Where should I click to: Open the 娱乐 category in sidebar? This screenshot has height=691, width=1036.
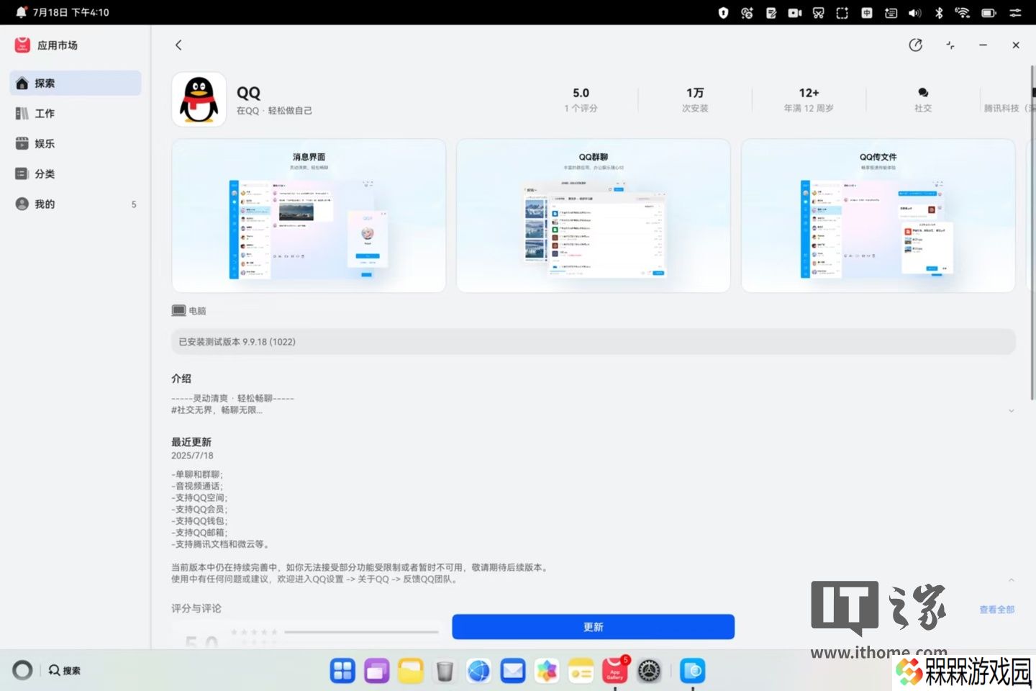pos(76,143)
